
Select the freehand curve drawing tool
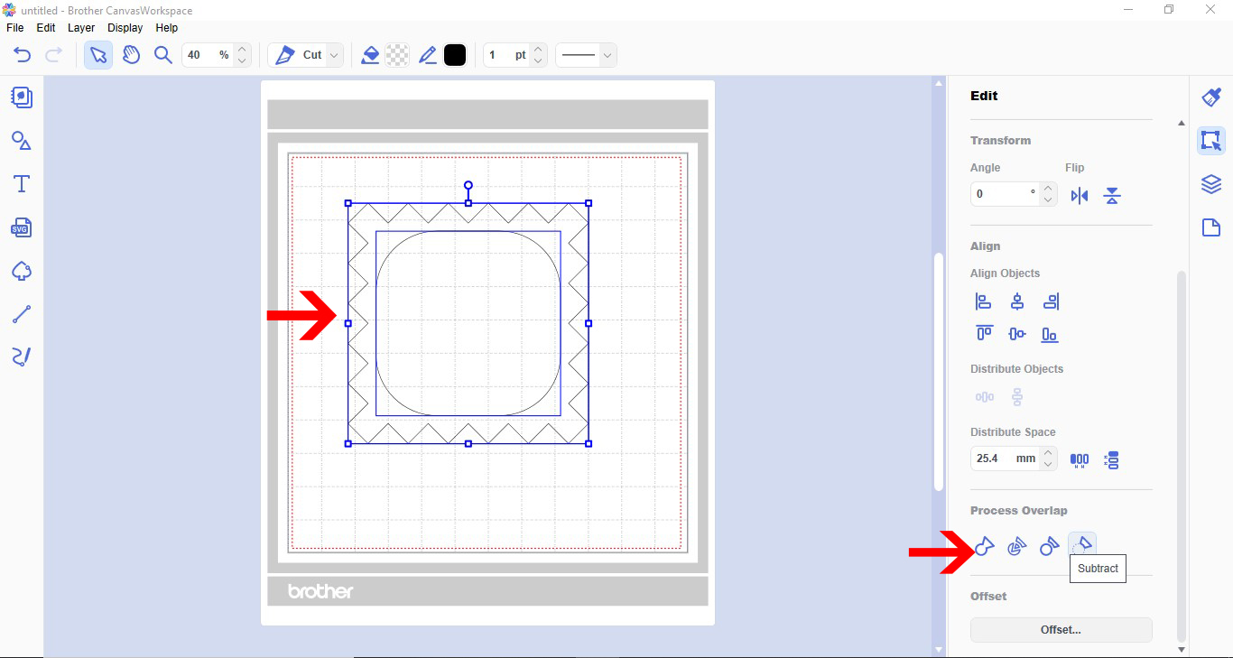pos(22,357)
